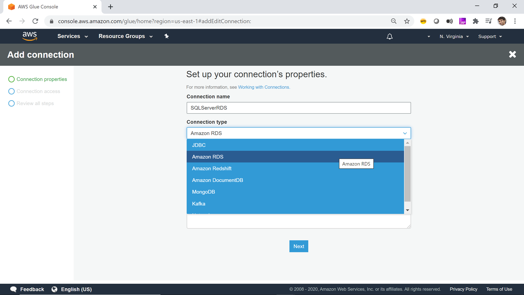Screen dimensions: 524x295
Task: Choose Amazon Redshift from the list
Action: (x=212, y=169)
